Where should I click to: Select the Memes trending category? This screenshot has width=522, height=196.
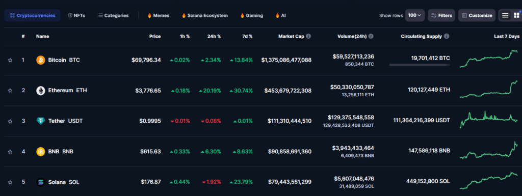coord(158,15)
